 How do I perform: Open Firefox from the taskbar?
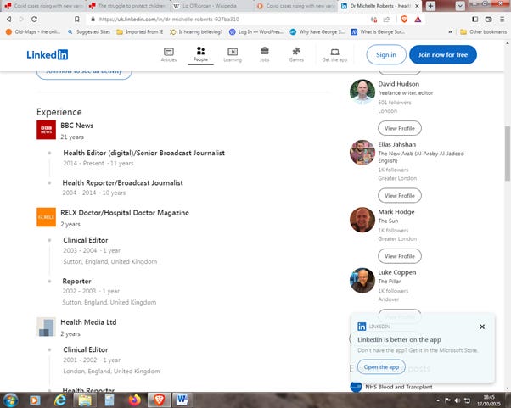click(134, 400)
